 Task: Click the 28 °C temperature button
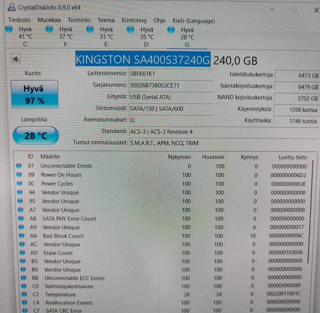coord(36,136)
